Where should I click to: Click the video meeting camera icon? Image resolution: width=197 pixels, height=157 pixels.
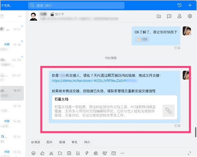(x=96, y=154)
